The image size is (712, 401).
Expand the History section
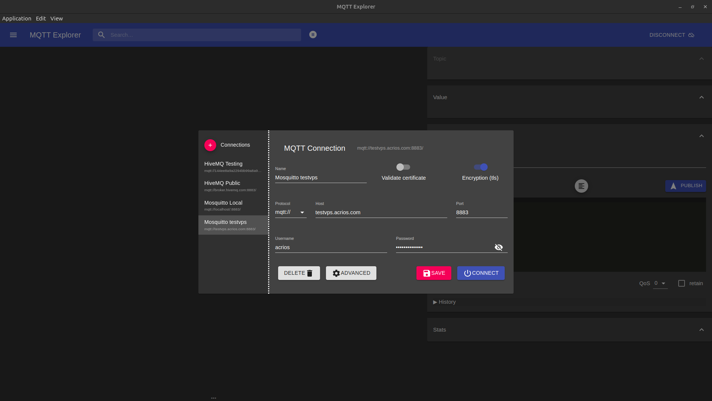click(x=444, y=302)
